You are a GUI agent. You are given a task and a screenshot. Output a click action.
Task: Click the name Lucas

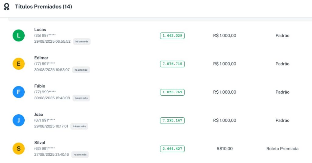click(x=40, y=30)
